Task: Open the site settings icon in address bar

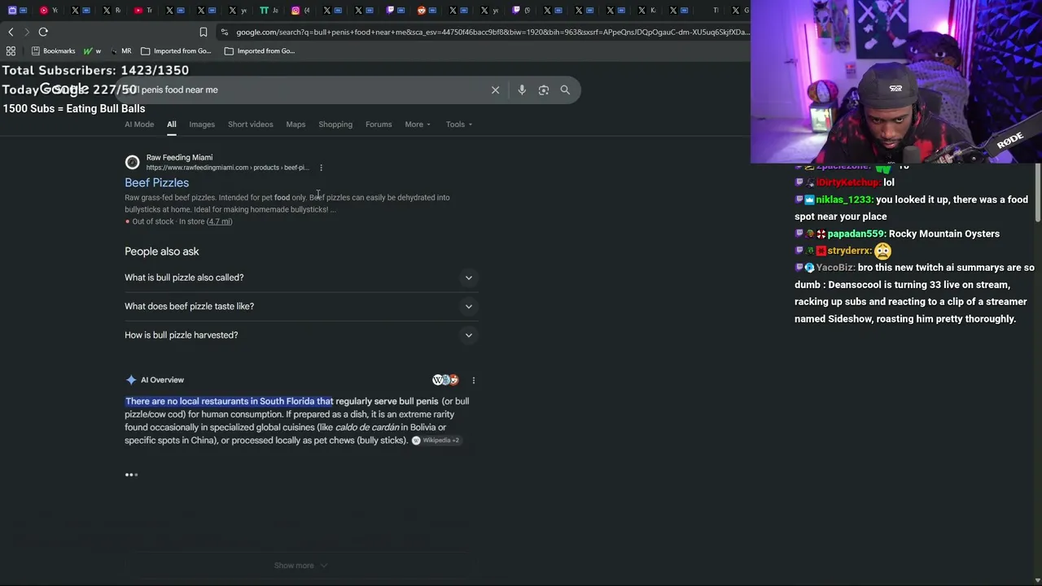Action: click(x=224, y=32)
